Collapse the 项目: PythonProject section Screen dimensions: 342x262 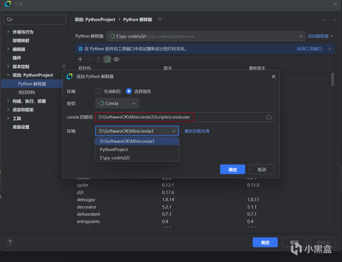pyautogui.click(x=8, y=75)
